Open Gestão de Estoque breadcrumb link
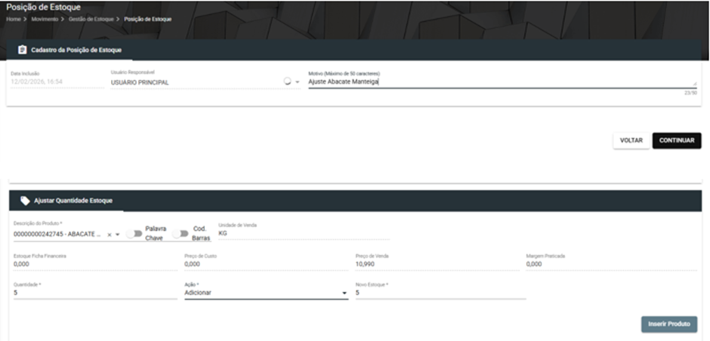 coord(91,19)
